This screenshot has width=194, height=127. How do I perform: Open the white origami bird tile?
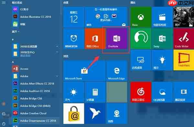(x=95, y=113)
